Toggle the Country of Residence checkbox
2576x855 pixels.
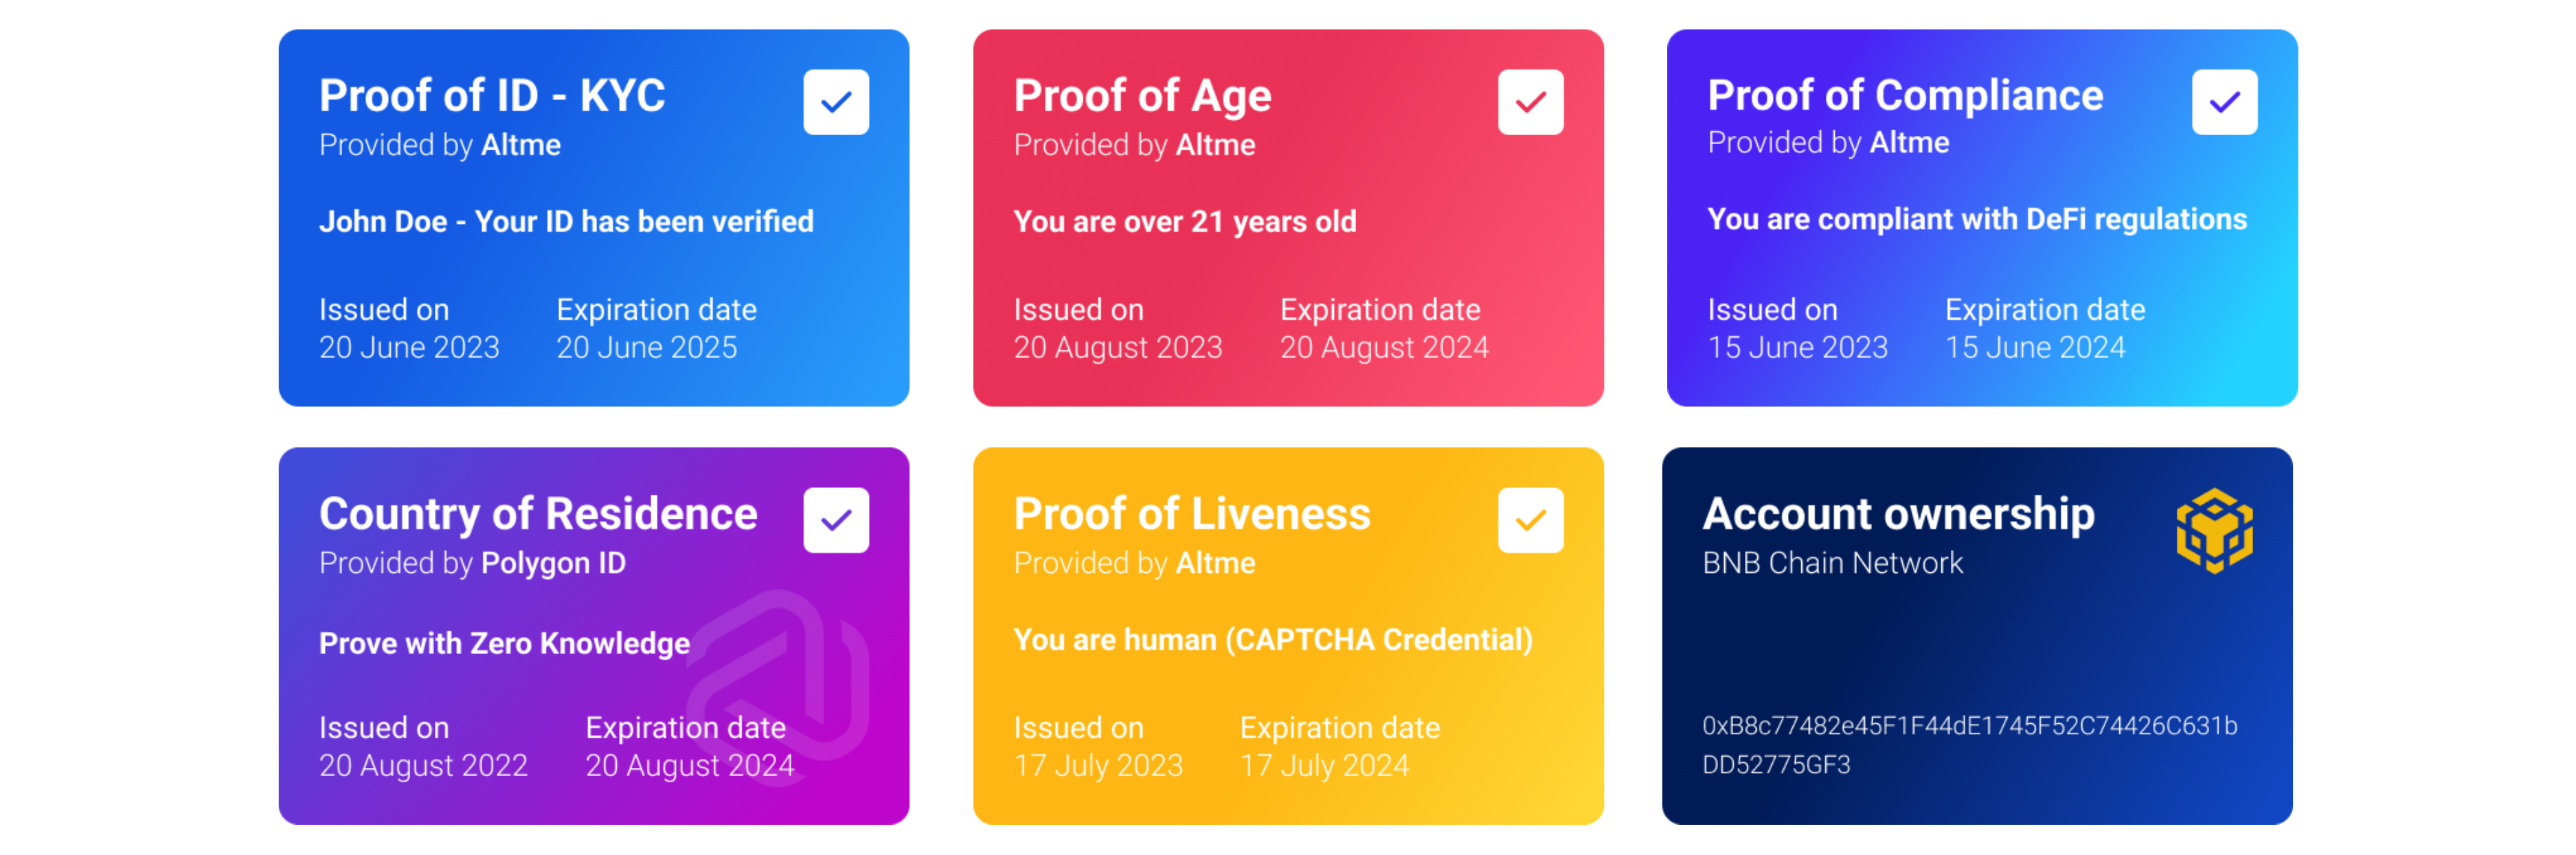click(x=835, y=519)
